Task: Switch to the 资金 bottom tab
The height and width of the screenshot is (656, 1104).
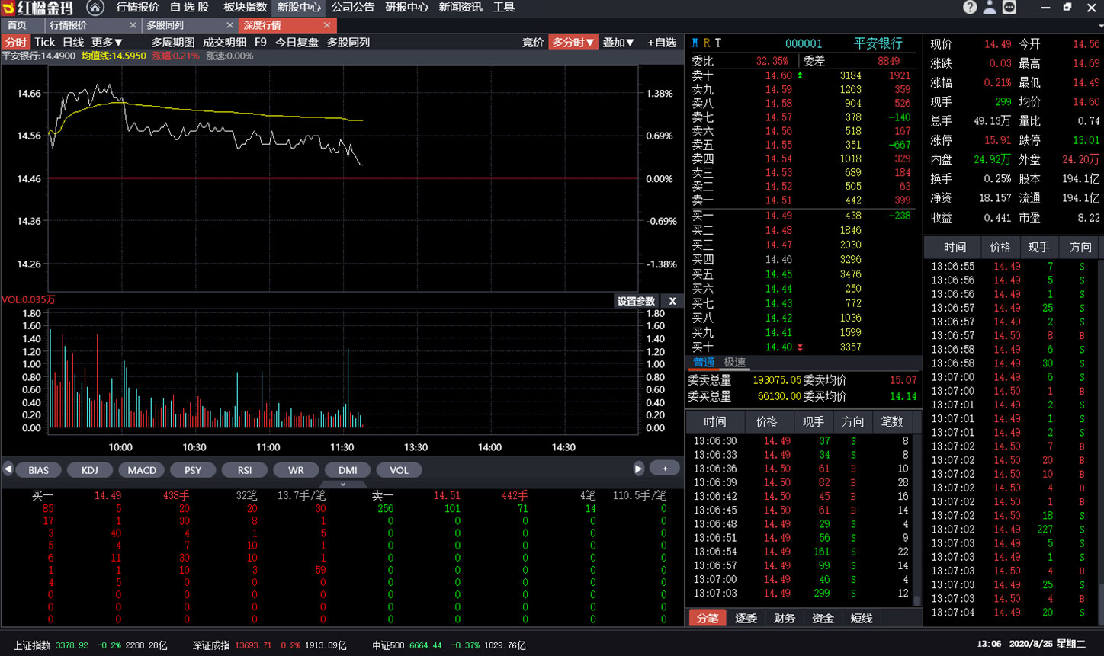Action: click(823, 618)
